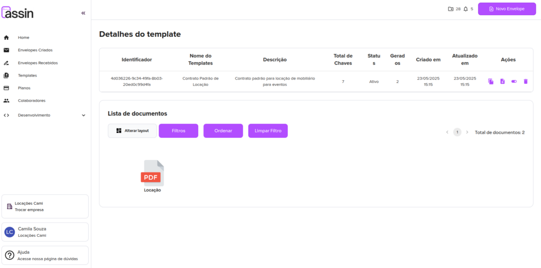Click the Lista de documentos heading
The image size is (541, 268).
point(137,113)
